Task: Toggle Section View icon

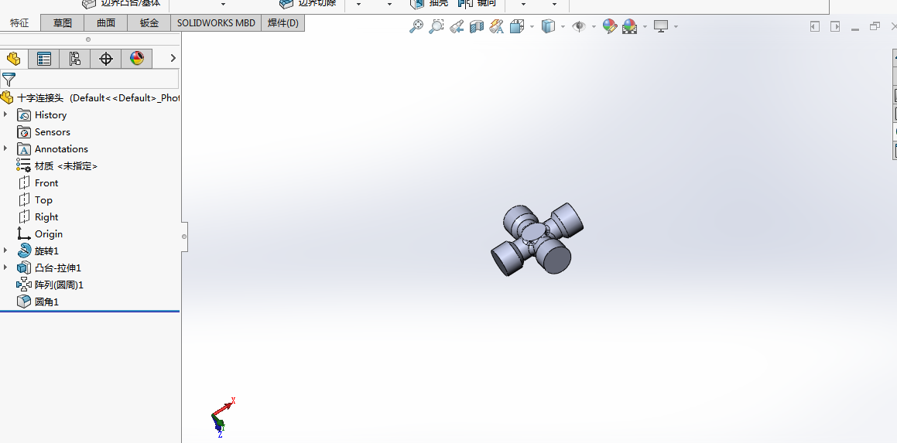Action: tap(477, 26)
